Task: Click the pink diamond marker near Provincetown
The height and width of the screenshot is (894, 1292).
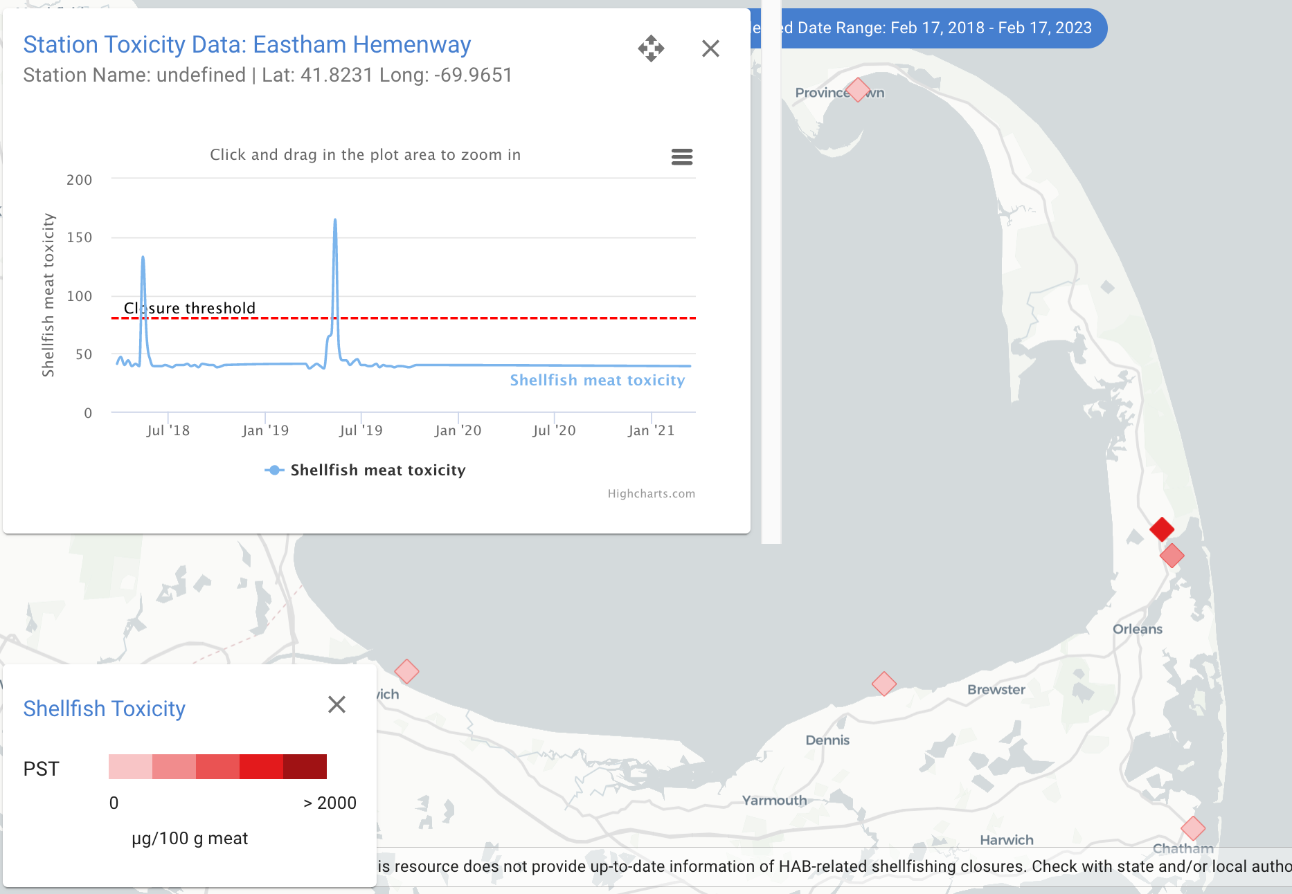Action: (859, 89)
